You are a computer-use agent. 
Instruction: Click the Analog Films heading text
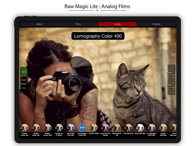116,6
